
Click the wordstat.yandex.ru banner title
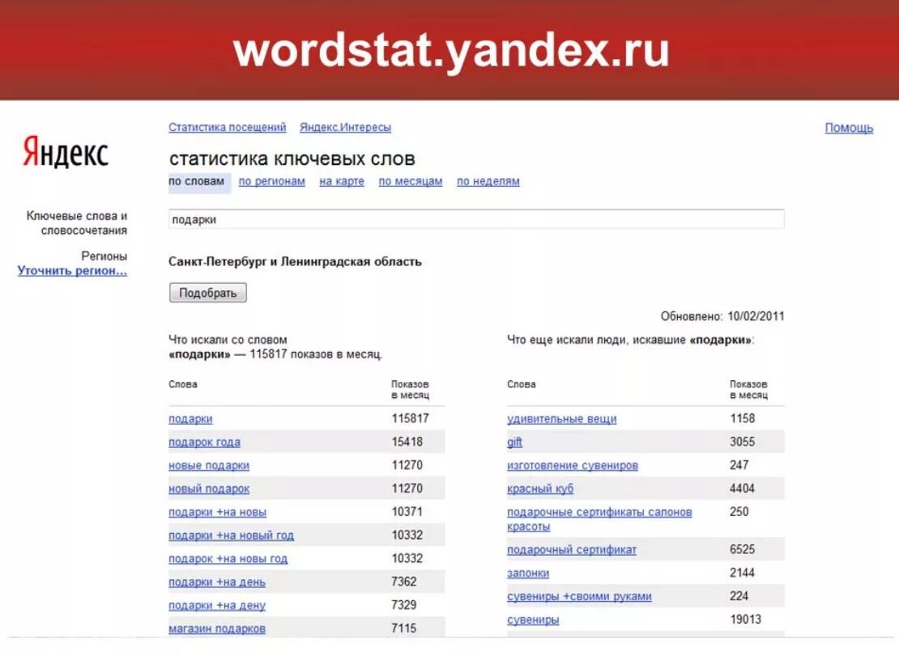pyautogui.click(x=450, y=52)
